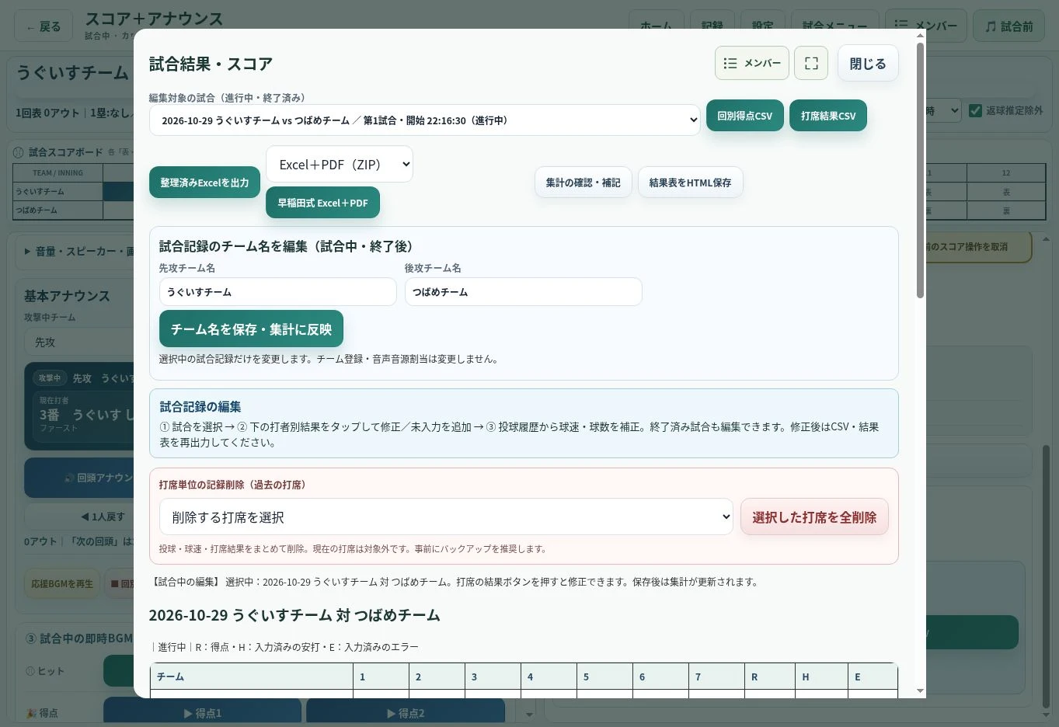The height and width of the screenshot is (727, 1059).
Task: Toggle 返球推定除外 checkbox in background
Action: pyautogui.click(x=976, y=110)
